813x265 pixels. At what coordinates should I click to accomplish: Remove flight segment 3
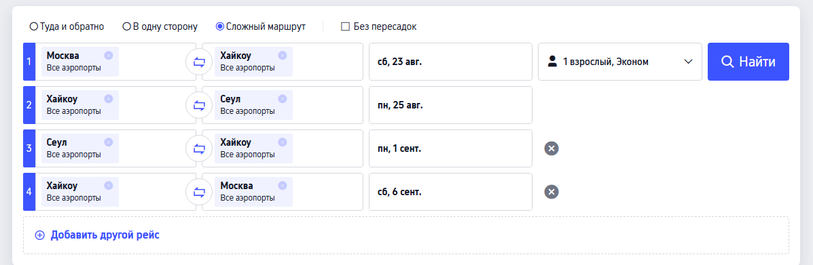pos(552,149)
